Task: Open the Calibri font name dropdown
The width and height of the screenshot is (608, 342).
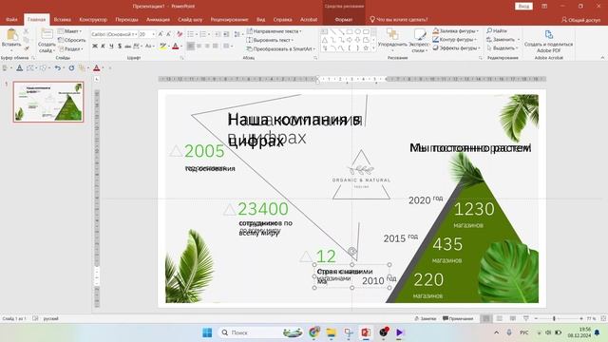Action: click(135, 34)
